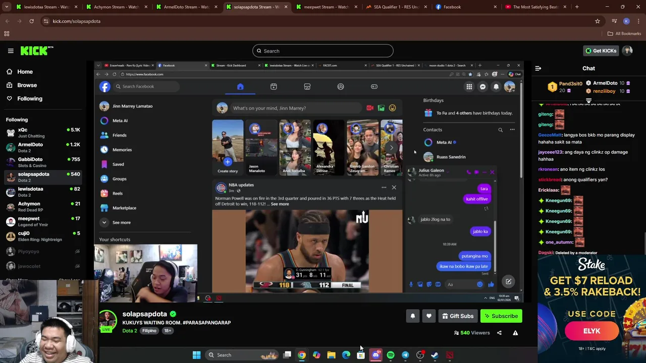The image size is (646, 363).
Task: Click the Dota 2 category link
Action: point(130,331)
